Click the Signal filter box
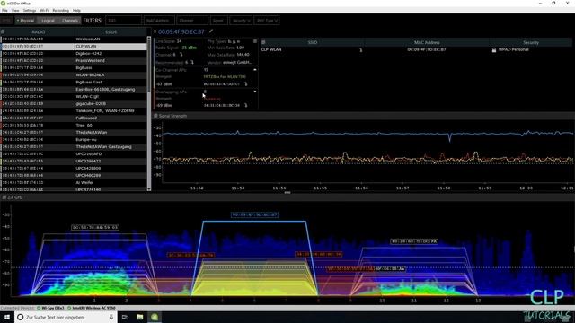 click(x=219, y=21)
